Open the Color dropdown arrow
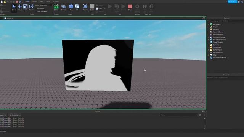Viewport: 244px width, 137px height. coord(92,12)
